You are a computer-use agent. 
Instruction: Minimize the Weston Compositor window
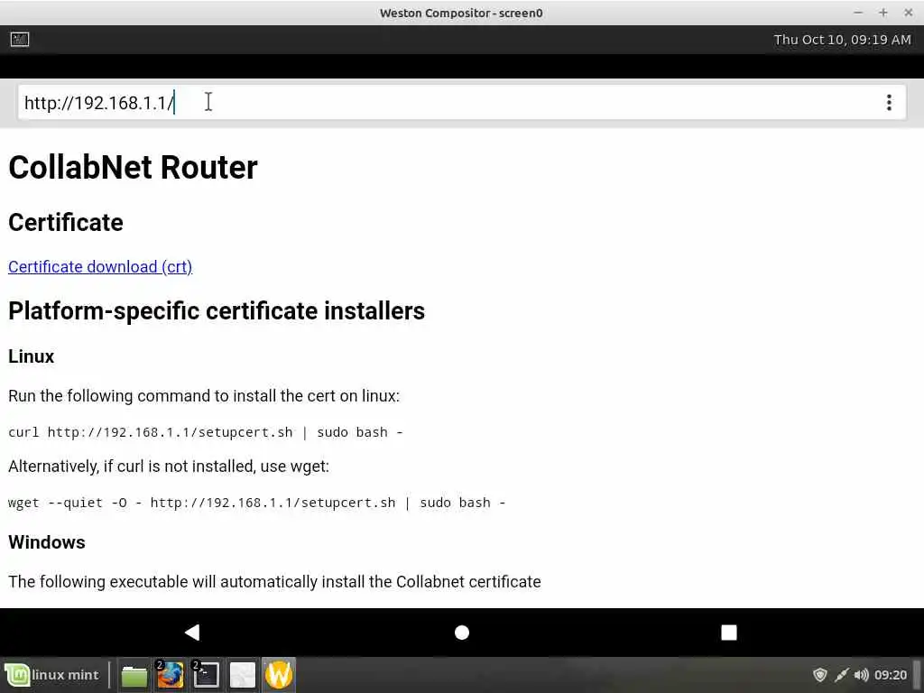coord(858,13)
